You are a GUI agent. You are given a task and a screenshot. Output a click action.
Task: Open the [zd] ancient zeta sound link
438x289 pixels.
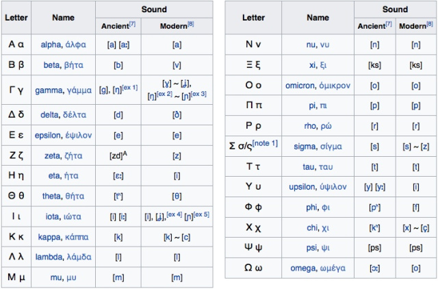point(116,155)
